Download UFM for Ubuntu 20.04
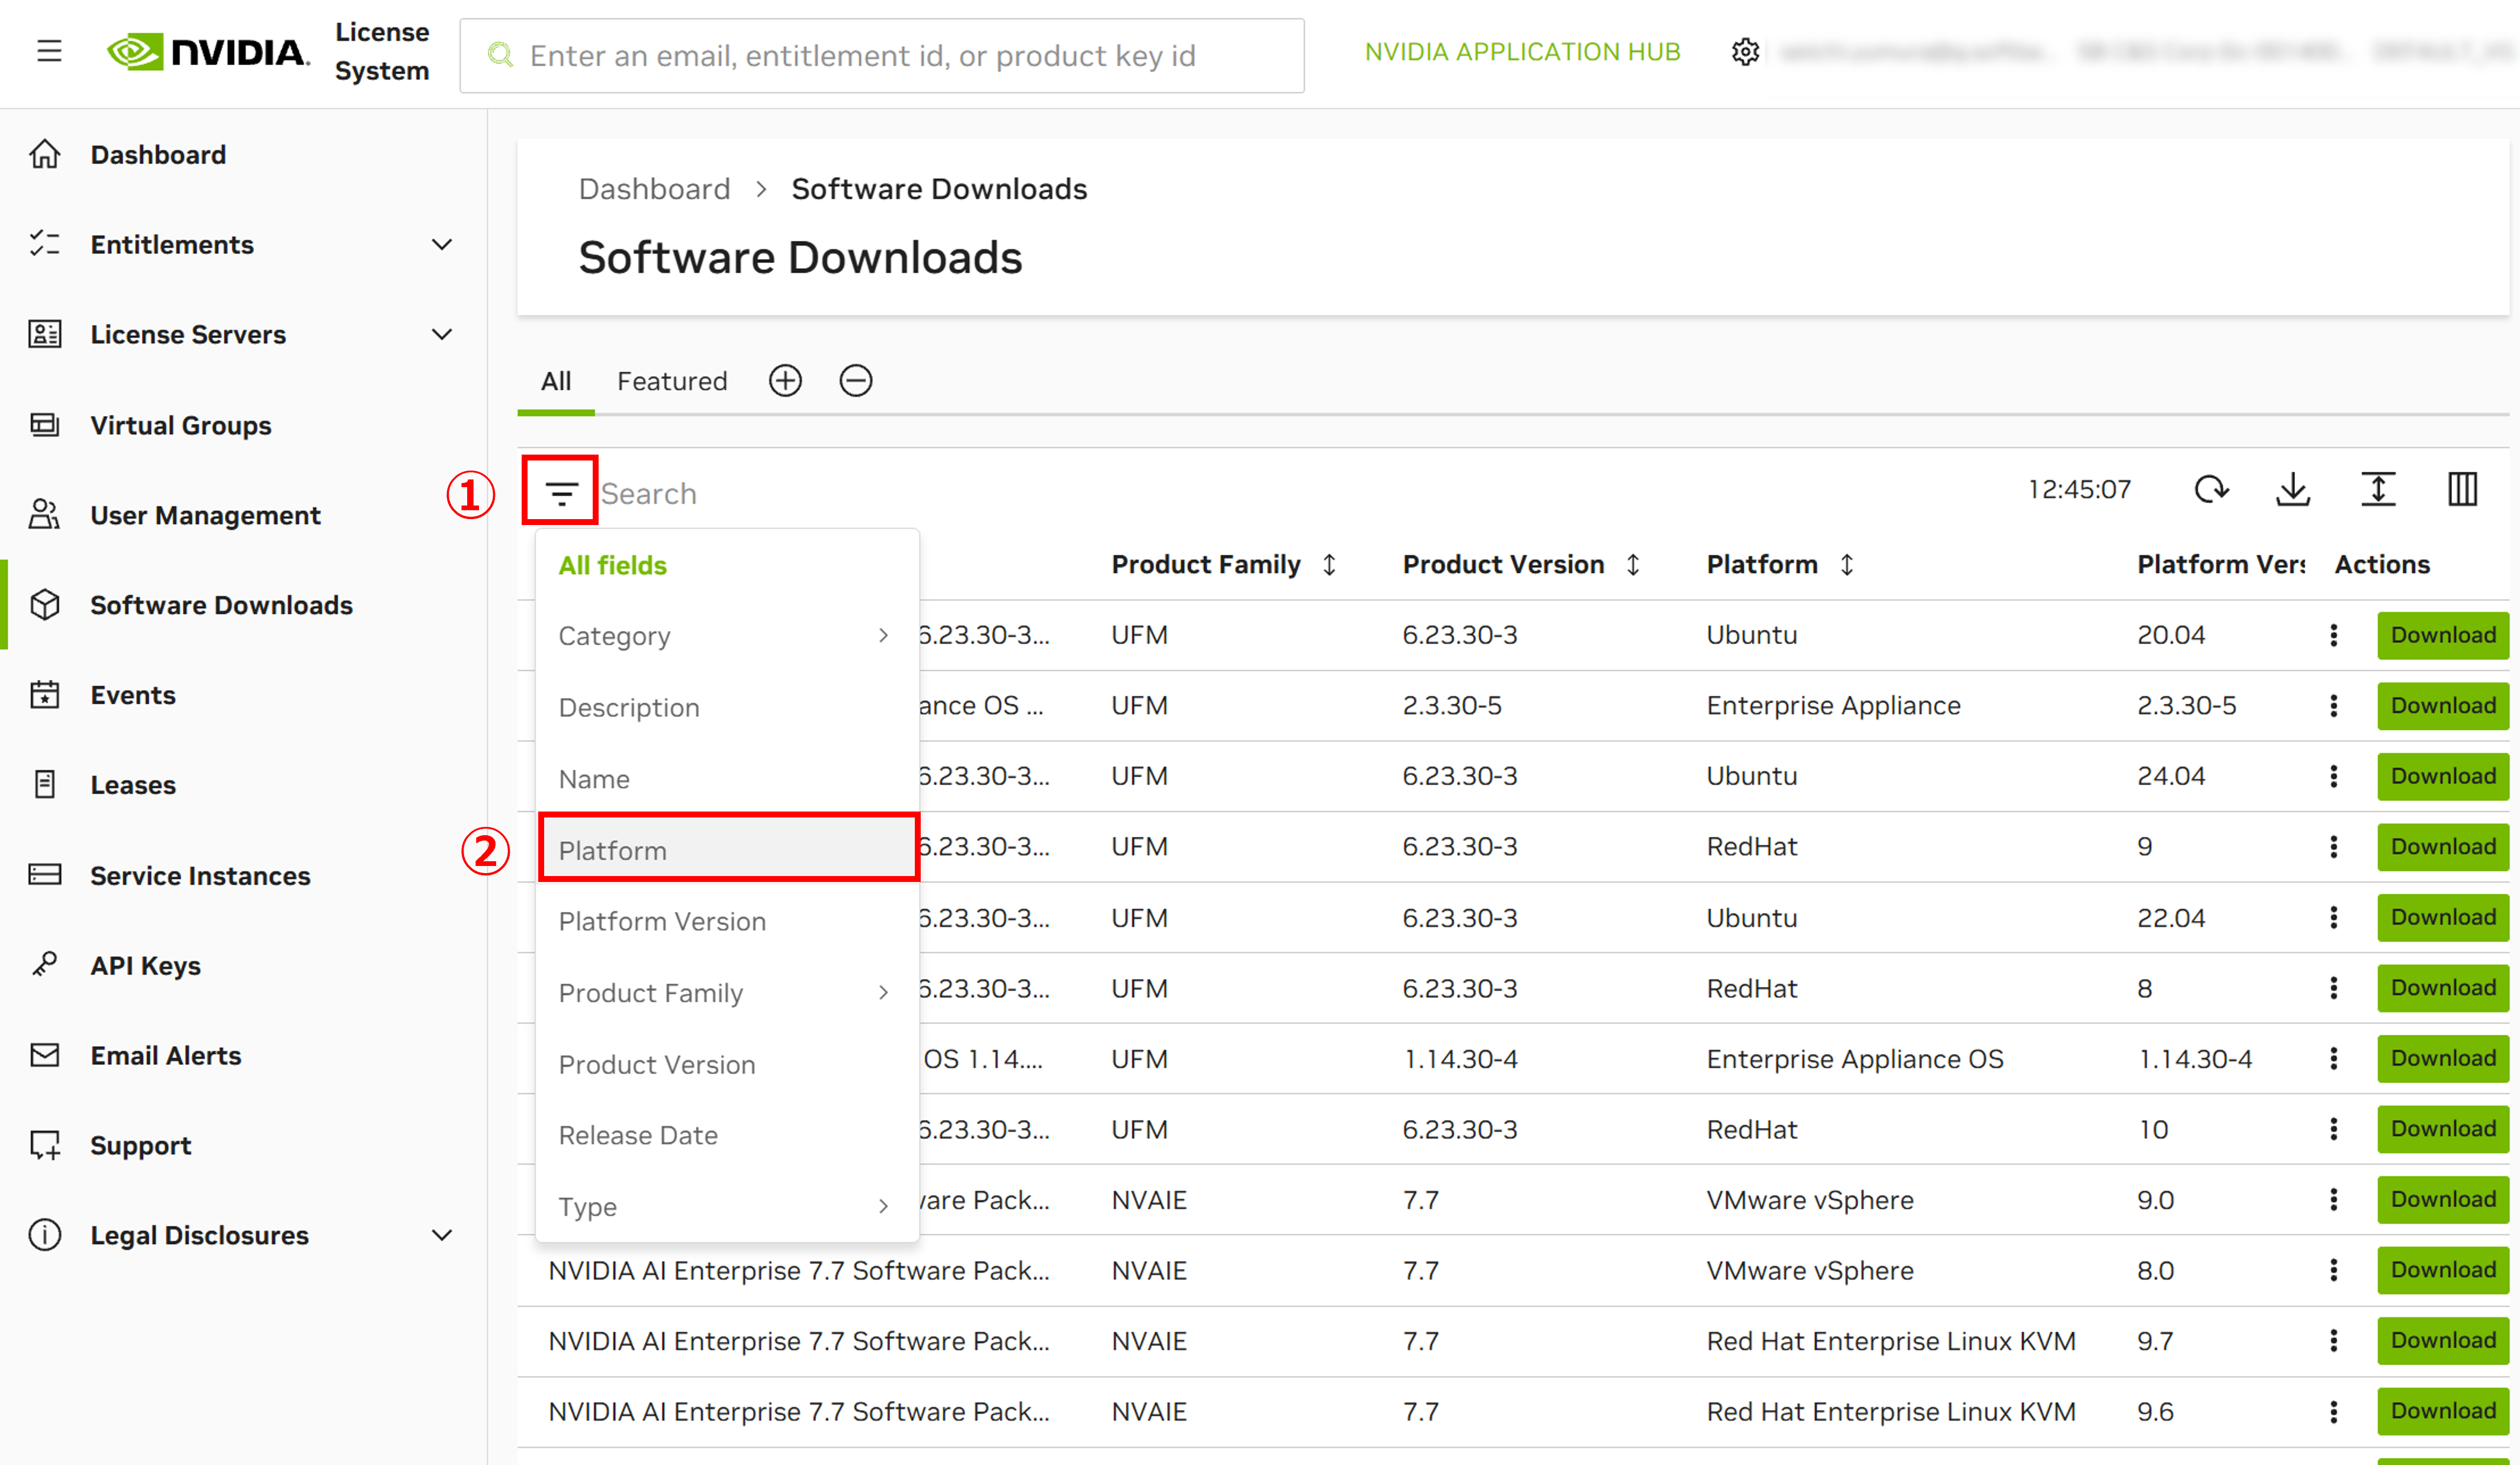 tap(2442, 635)
